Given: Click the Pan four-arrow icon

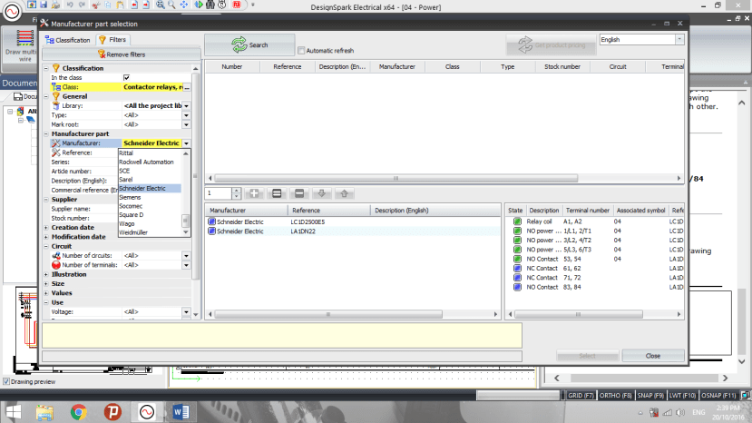Looking at the screenshot, I should [184, 5].
